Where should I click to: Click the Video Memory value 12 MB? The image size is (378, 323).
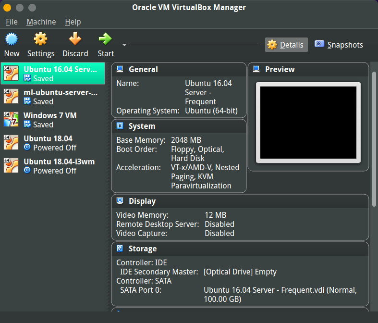coord(216,215)
